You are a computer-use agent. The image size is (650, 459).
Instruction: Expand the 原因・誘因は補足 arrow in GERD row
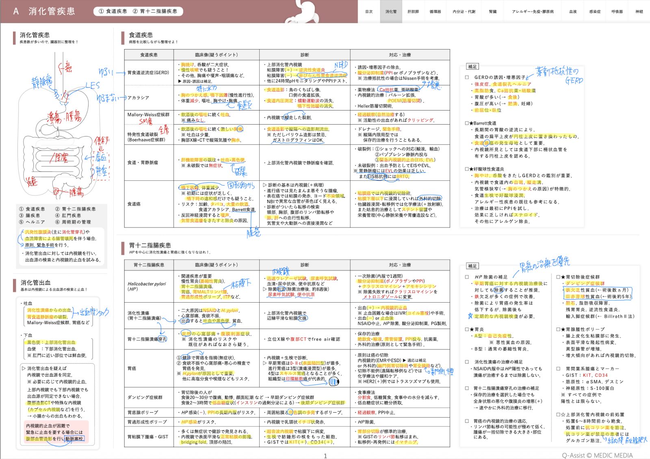pos(180,81)
